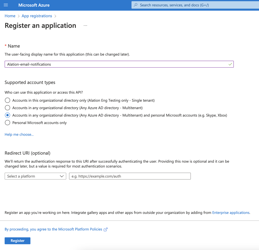Screen dimensions: 259x250
Task: Select Single tenant accounts radio option
Action: point(8,100)
